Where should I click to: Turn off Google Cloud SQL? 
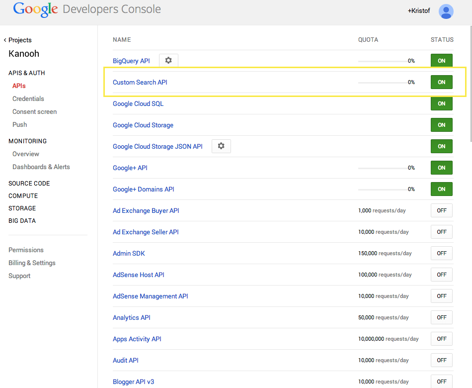click(x=442, y=103)
